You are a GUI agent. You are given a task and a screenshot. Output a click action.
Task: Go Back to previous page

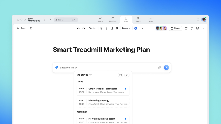(21, 28)
